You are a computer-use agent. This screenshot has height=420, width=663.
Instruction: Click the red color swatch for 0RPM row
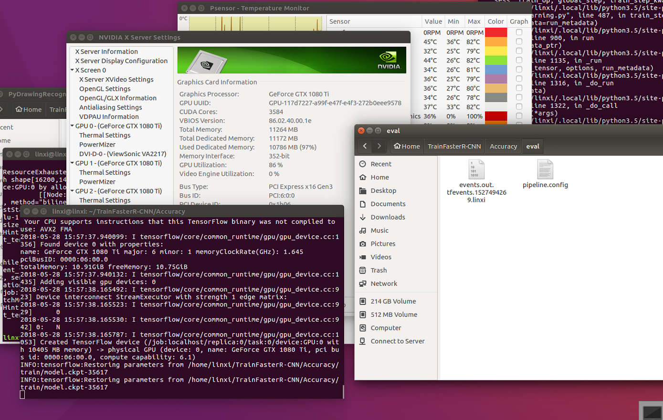(496, 32)
